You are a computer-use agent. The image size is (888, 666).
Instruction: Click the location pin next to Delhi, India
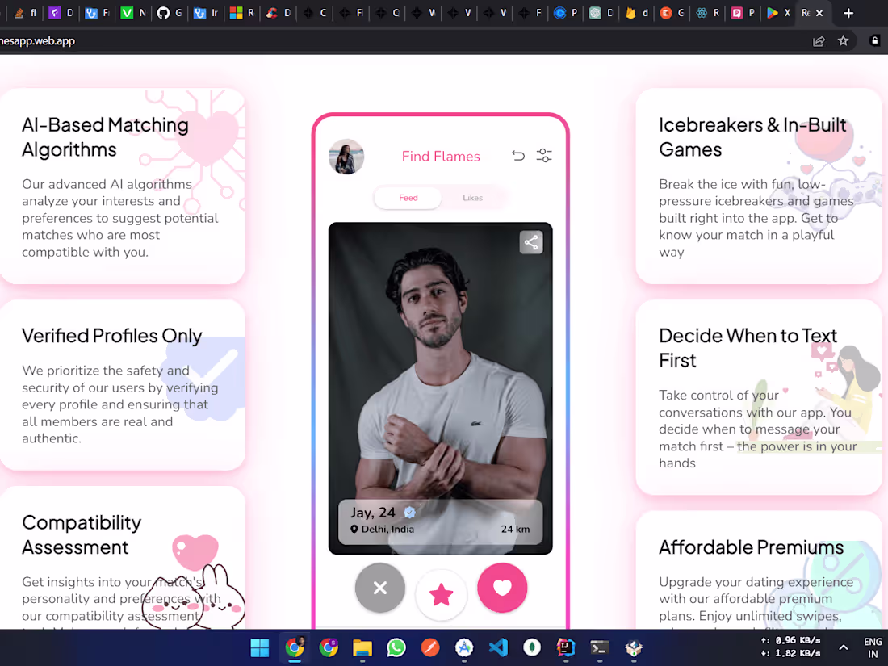pyautogui.click(x=354, y=529)
